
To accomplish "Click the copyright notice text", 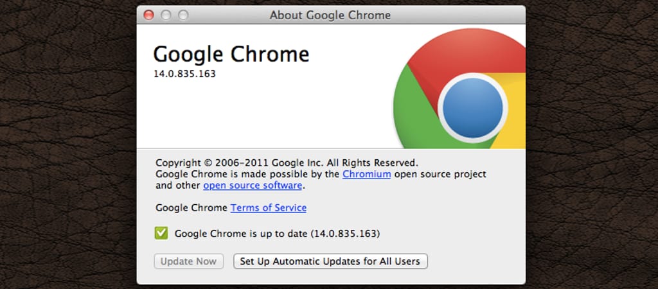I will 287,162.
